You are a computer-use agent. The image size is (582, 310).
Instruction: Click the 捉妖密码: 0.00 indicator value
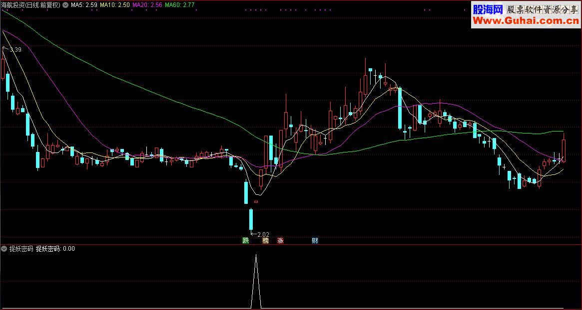tap(55, 249)
